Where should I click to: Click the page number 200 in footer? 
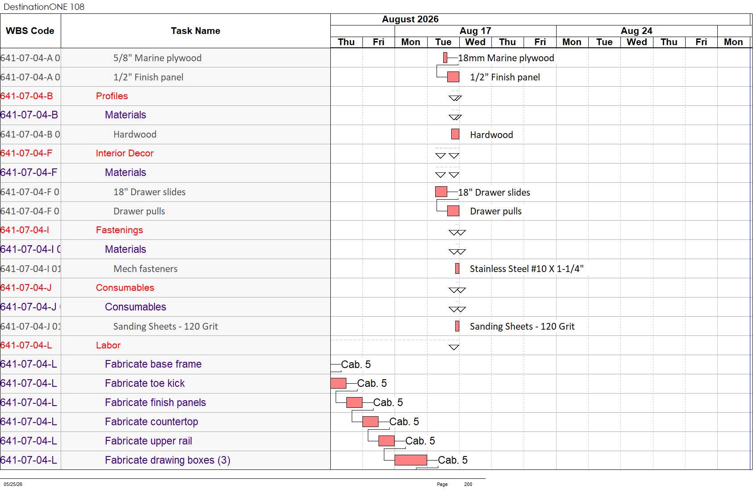tap(468, 484)
